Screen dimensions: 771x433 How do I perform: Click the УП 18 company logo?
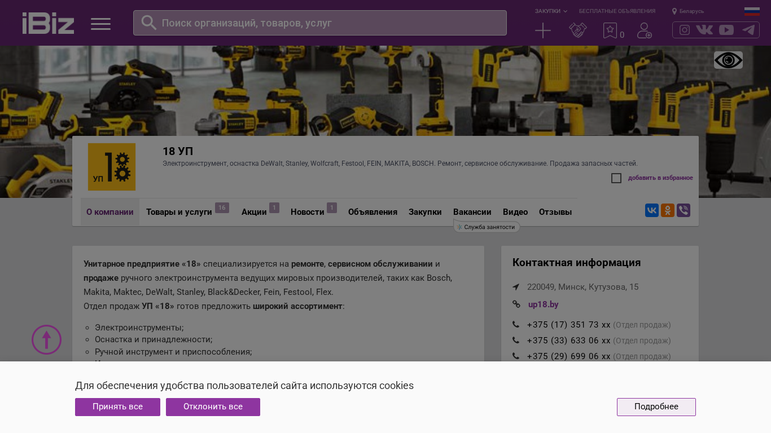point(112,167)
